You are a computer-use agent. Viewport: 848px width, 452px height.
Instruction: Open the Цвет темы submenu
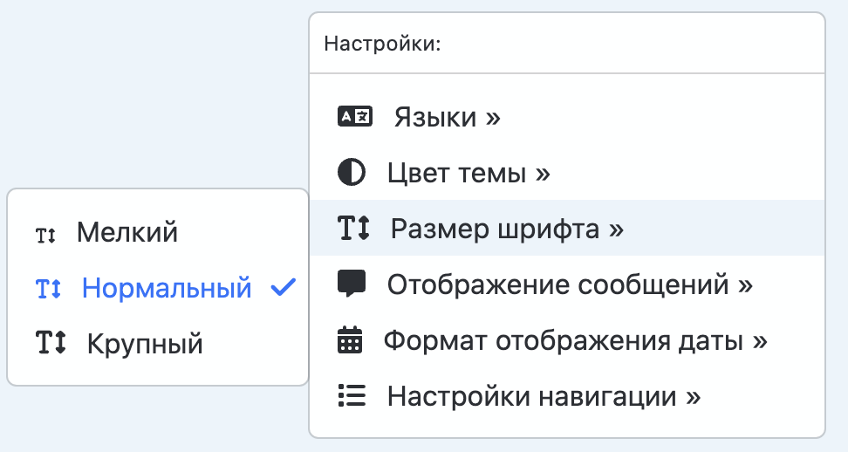pos(468,173)
